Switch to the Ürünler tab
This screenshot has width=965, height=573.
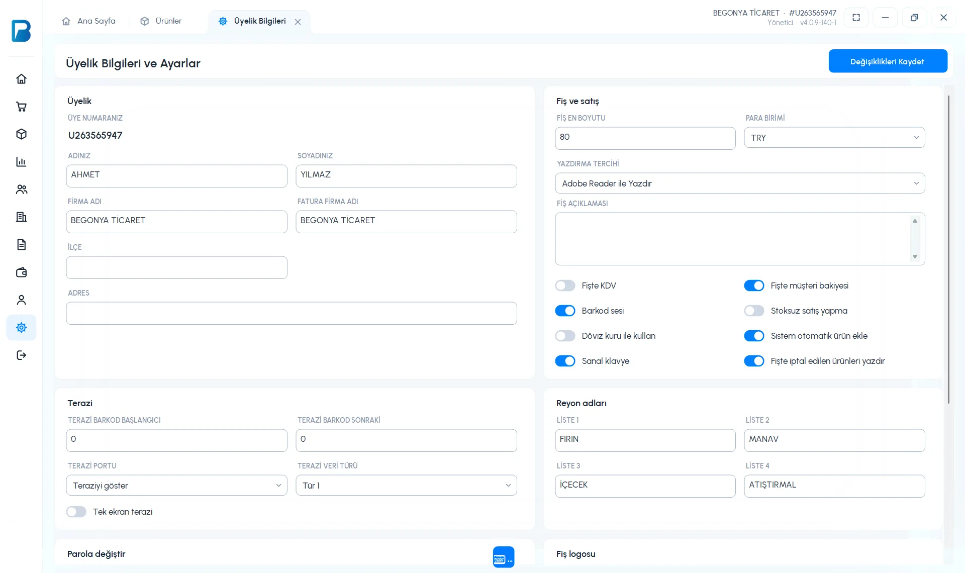(161, 21)
